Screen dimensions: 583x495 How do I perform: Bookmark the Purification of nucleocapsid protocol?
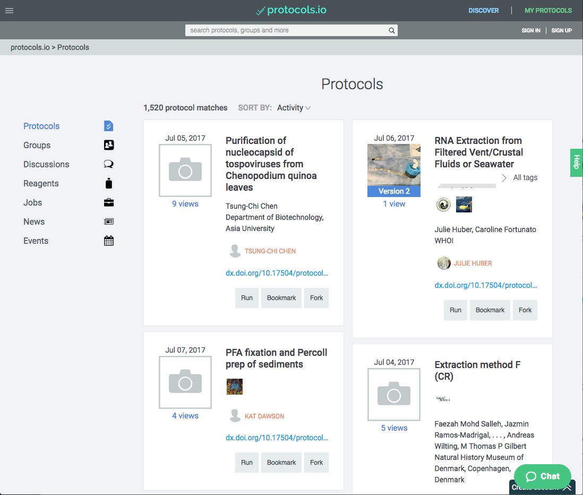tap(281, 298)
